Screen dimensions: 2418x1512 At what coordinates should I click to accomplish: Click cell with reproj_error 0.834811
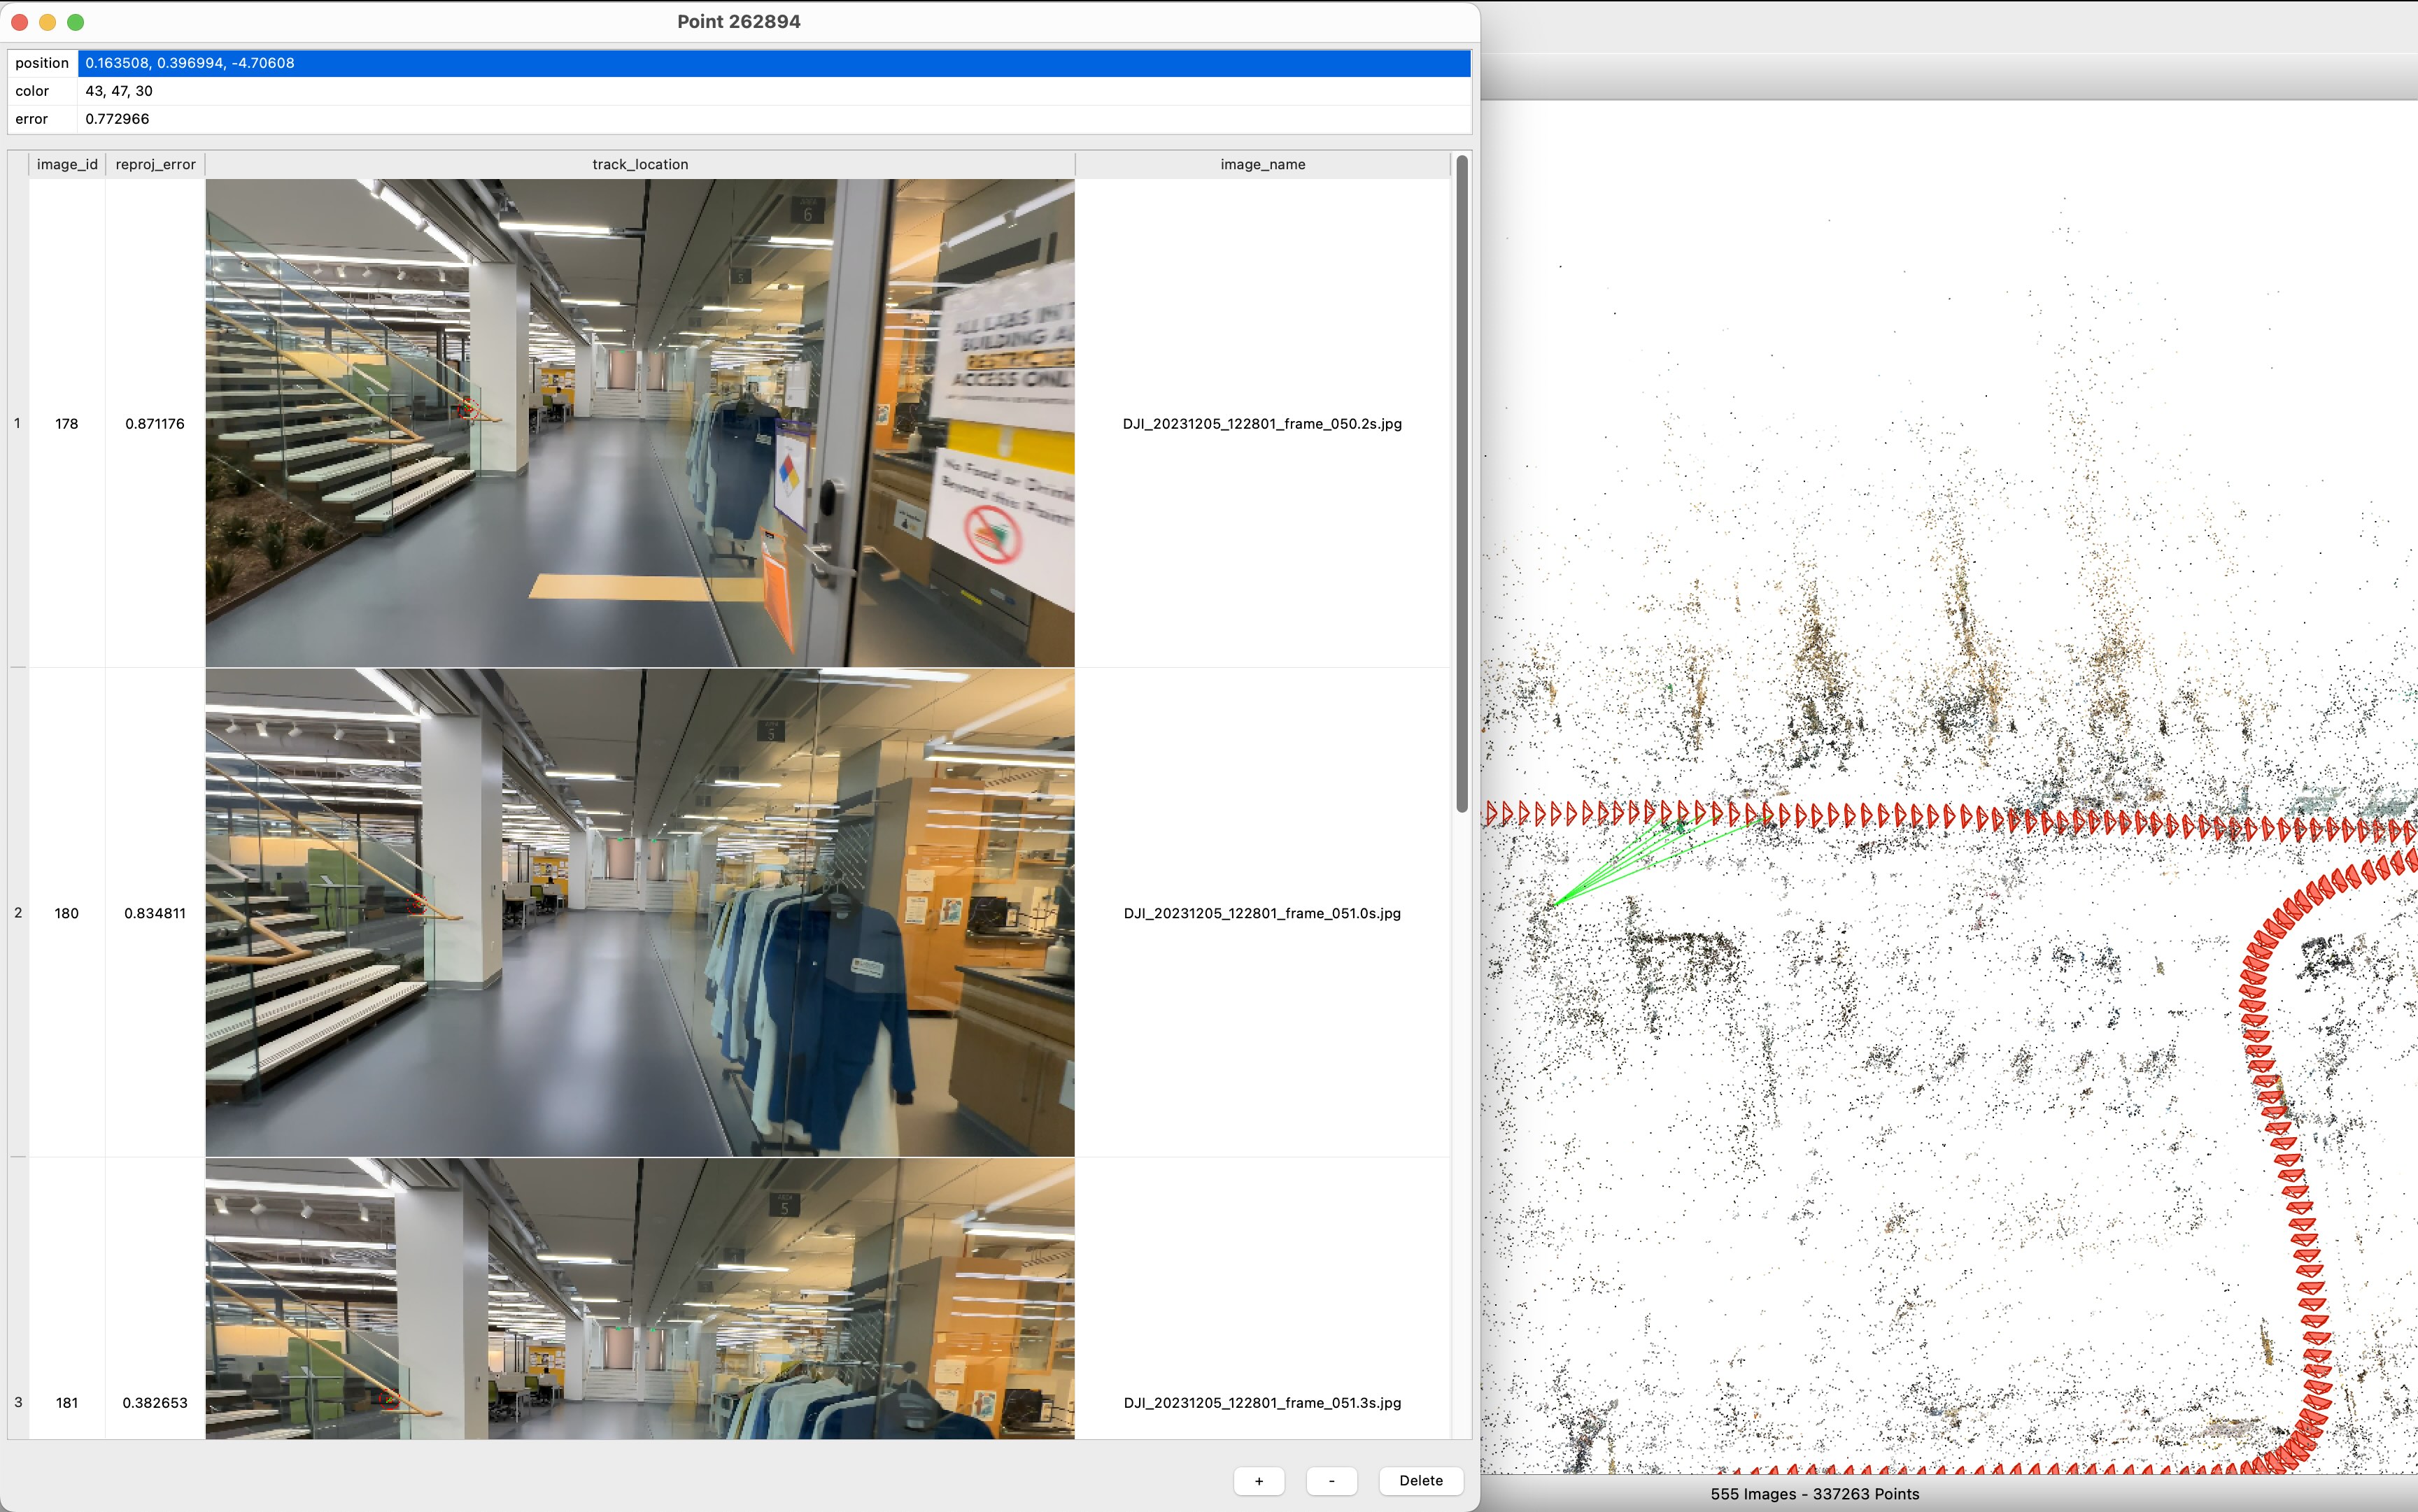tap(155, 913)
